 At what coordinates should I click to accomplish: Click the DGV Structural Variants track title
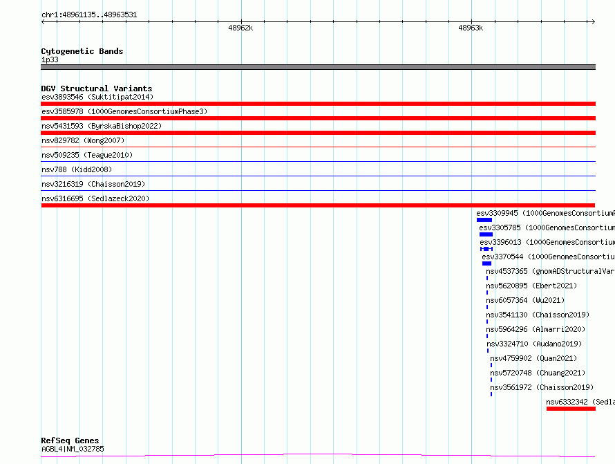point(97,89)
